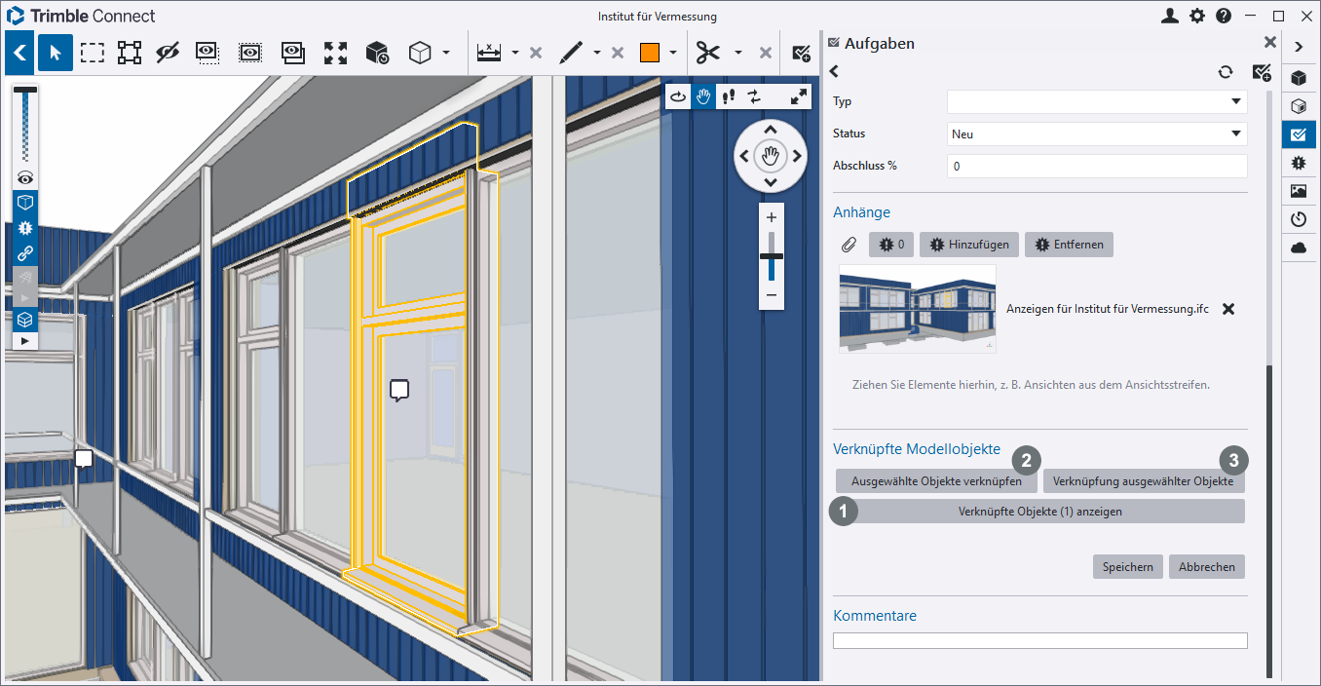1321x686 pixels.
Task: Click the Kommentare input field
Action: 1039,641
